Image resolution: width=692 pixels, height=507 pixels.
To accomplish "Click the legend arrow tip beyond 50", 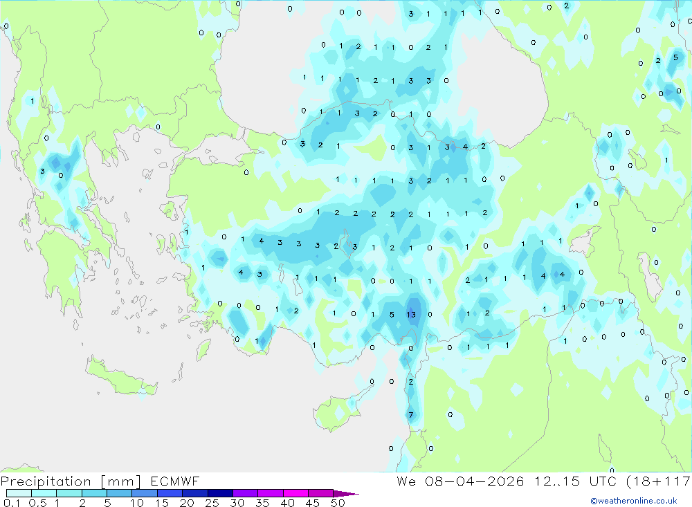I will [345, 493].
